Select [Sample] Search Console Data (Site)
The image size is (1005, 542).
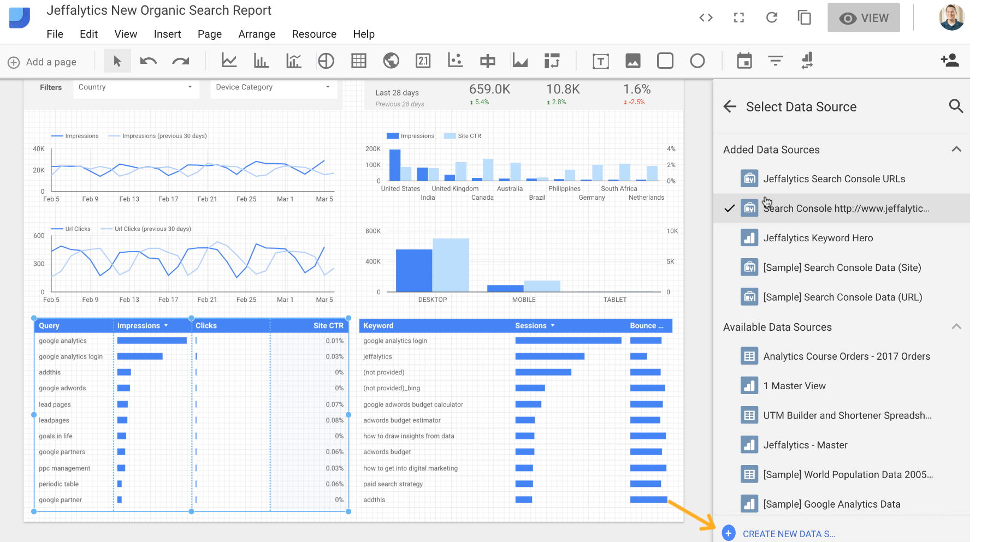[841, 267]
